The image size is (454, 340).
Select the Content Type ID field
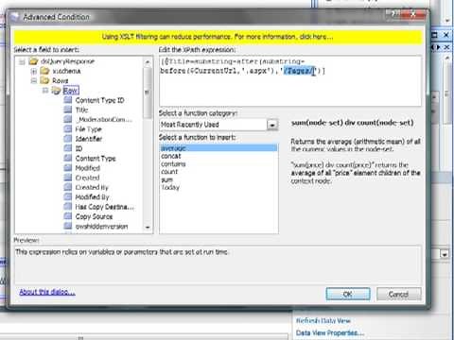click(x=99, y=100)
